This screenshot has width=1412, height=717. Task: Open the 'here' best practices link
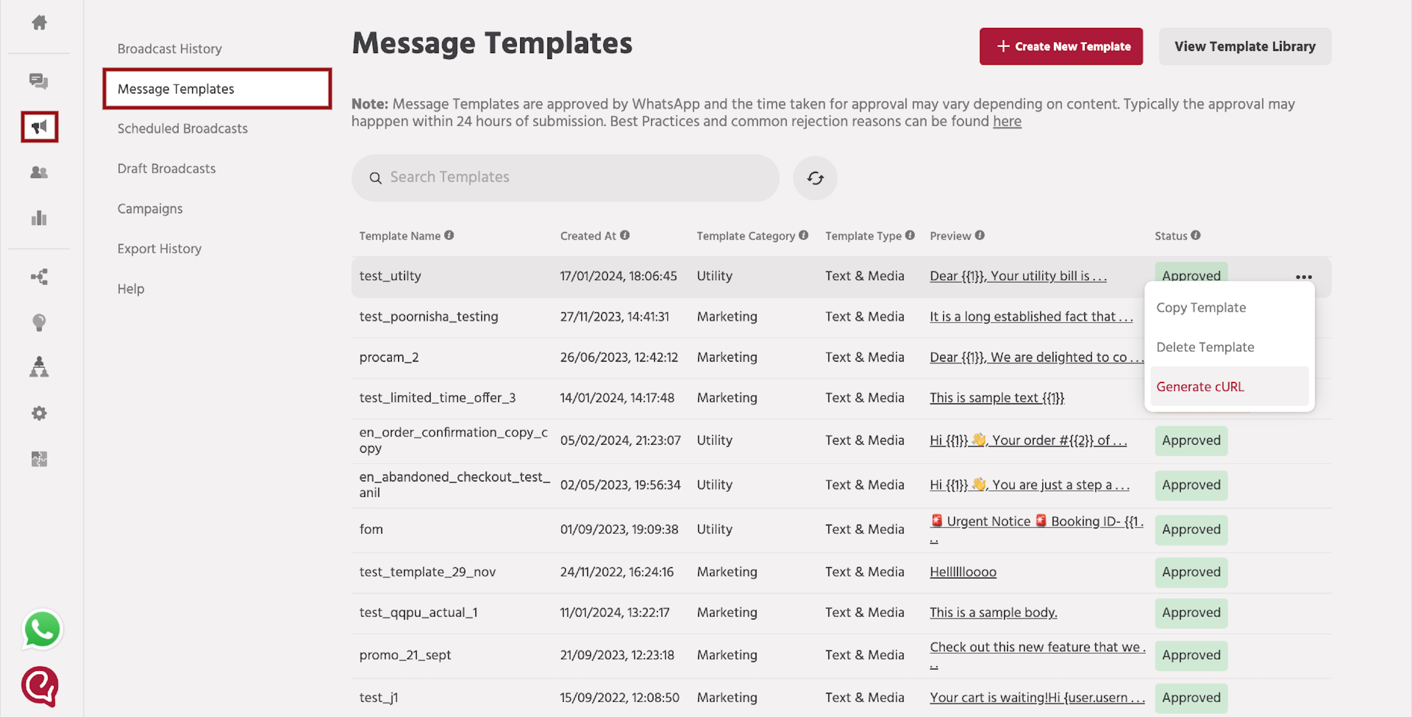click(1007, 121)
